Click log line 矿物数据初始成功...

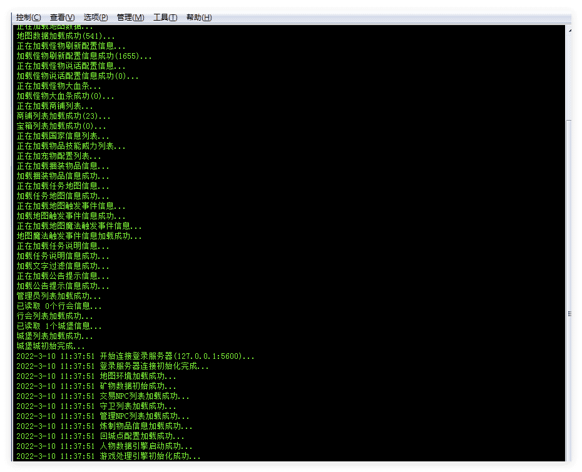point(96,386)
